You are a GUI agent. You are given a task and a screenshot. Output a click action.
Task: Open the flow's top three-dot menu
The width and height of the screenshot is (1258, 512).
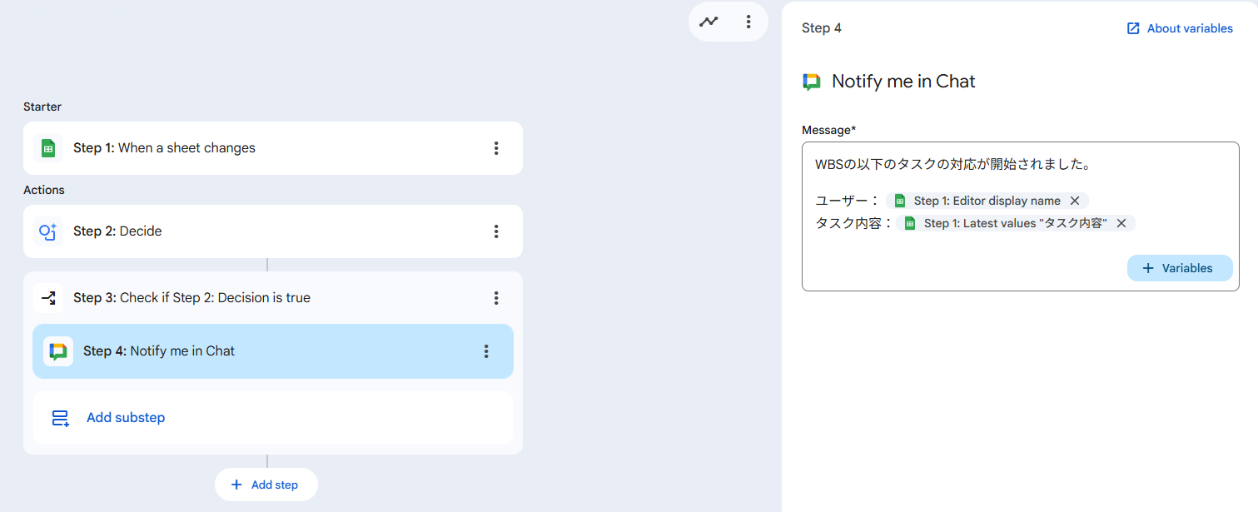pyautogui.click(x=748, y=22)
